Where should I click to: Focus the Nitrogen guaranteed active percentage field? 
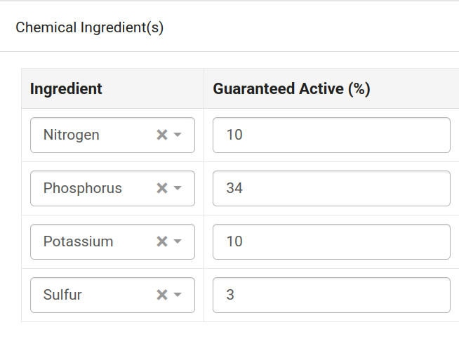331,135
